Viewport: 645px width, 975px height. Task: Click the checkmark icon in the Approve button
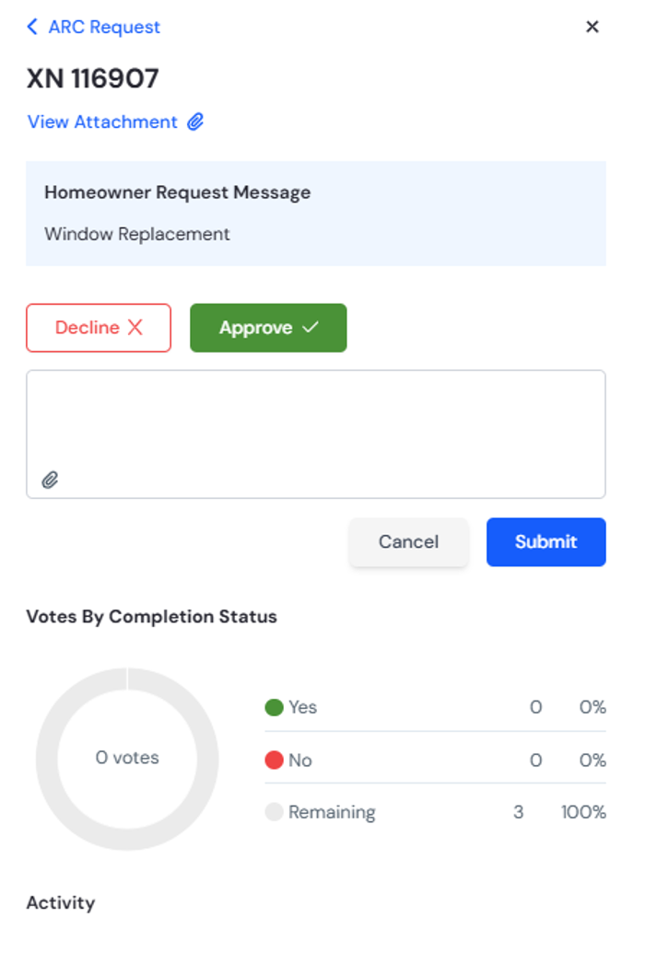(311, 327)
